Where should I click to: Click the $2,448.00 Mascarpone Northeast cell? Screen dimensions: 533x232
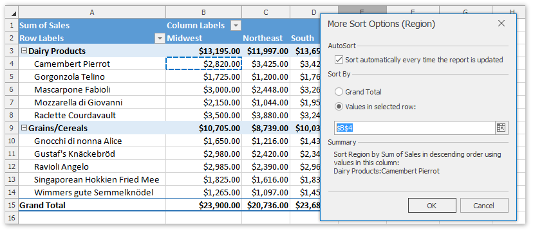click(266, 90)
